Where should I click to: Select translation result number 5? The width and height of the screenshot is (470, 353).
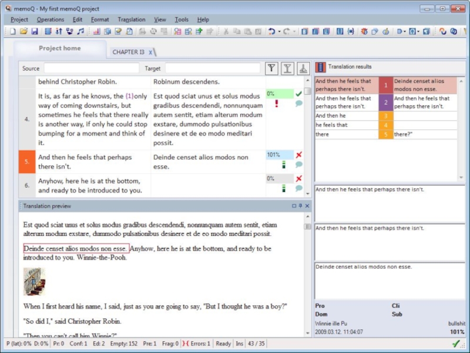(386, 135)
